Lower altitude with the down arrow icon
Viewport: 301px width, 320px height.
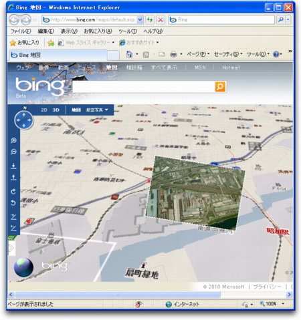pyautogui.click(x=13, y=166)
